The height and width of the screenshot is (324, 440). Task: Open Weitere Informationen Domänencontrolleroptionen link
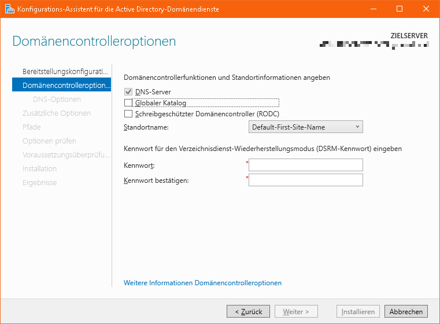point(202,283)
